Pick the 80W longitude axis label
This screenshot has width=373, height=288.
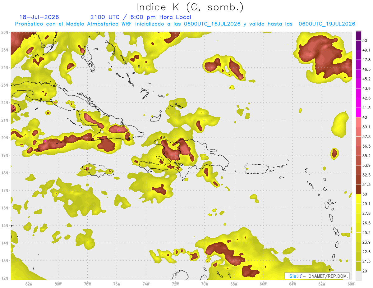coord(58,284)
